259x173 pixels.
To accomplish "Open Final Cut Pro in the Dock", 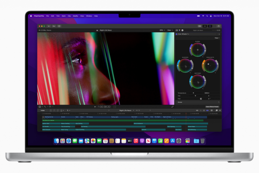I will point(187,141).
